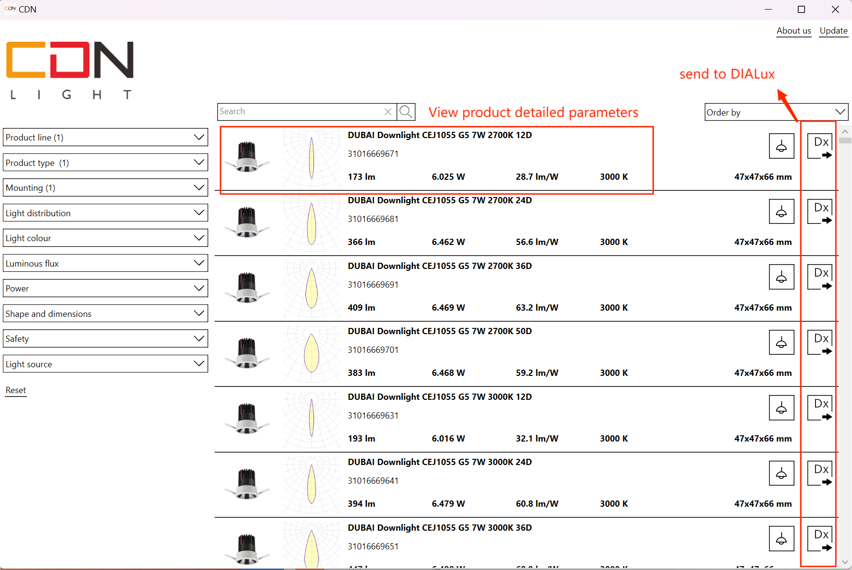This screenshot has height=570, width=852.
Task: Expand the Shape and dimensions filter
Action: (106, 314)
